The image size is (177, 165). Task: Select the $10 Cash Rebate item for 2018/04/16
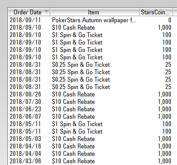coord(73,146)
